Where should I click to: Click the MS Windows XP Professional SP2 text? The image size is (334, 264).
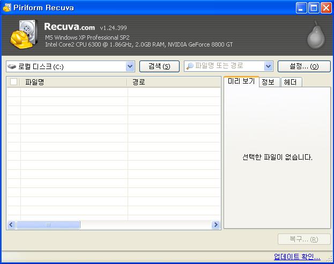click(x=87, y=37)
